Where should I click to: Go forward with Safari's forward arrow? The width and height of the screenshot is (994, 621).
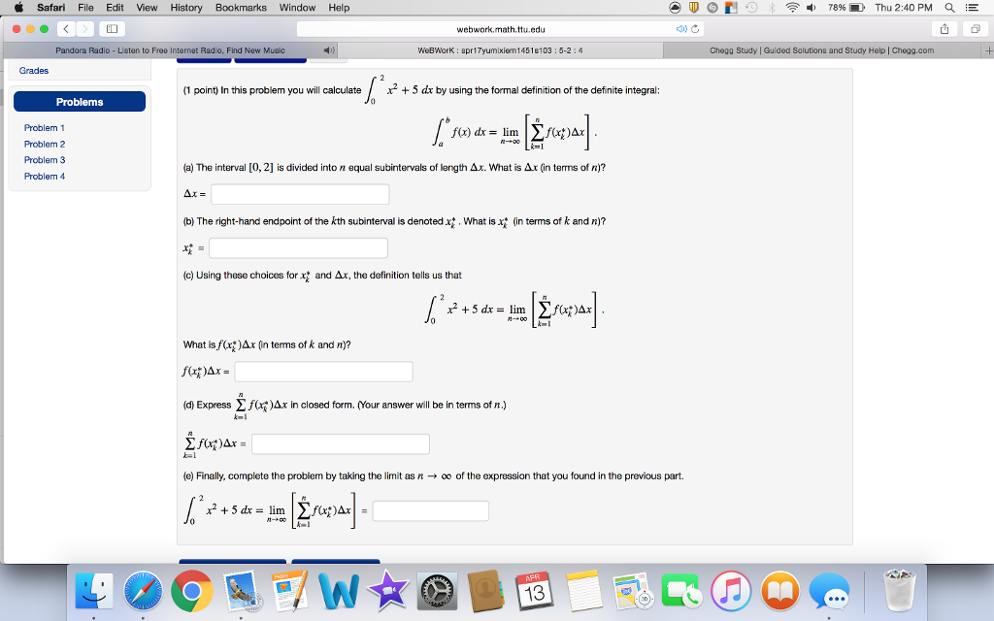[x=85, y=28]
